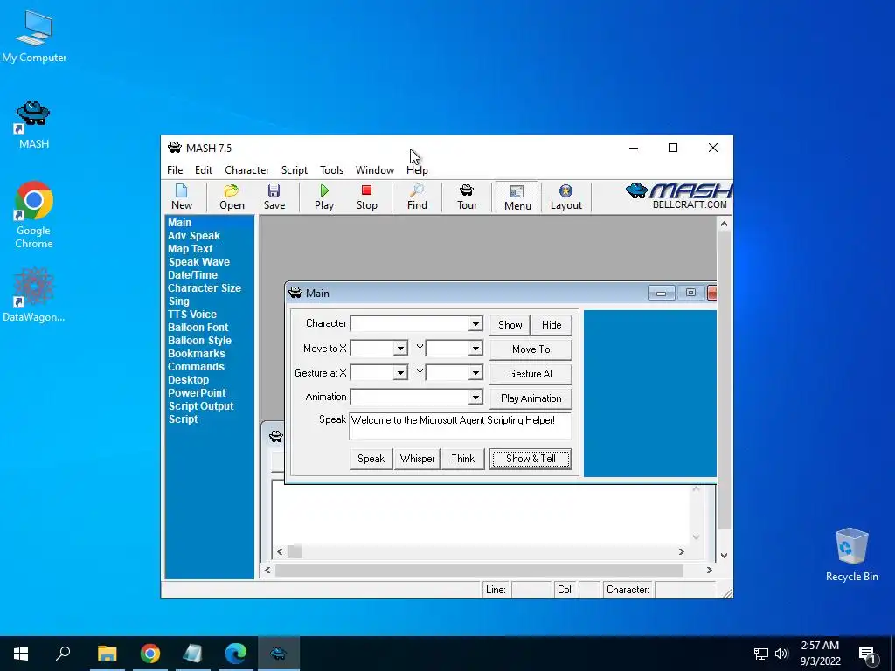Select Bookmarks in sidebar
This screenshot has width=895, height=671.
(197, 354)
